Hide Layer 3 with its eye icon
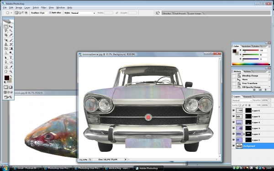This screenshot has width=274, height=171. pos(233,128)
